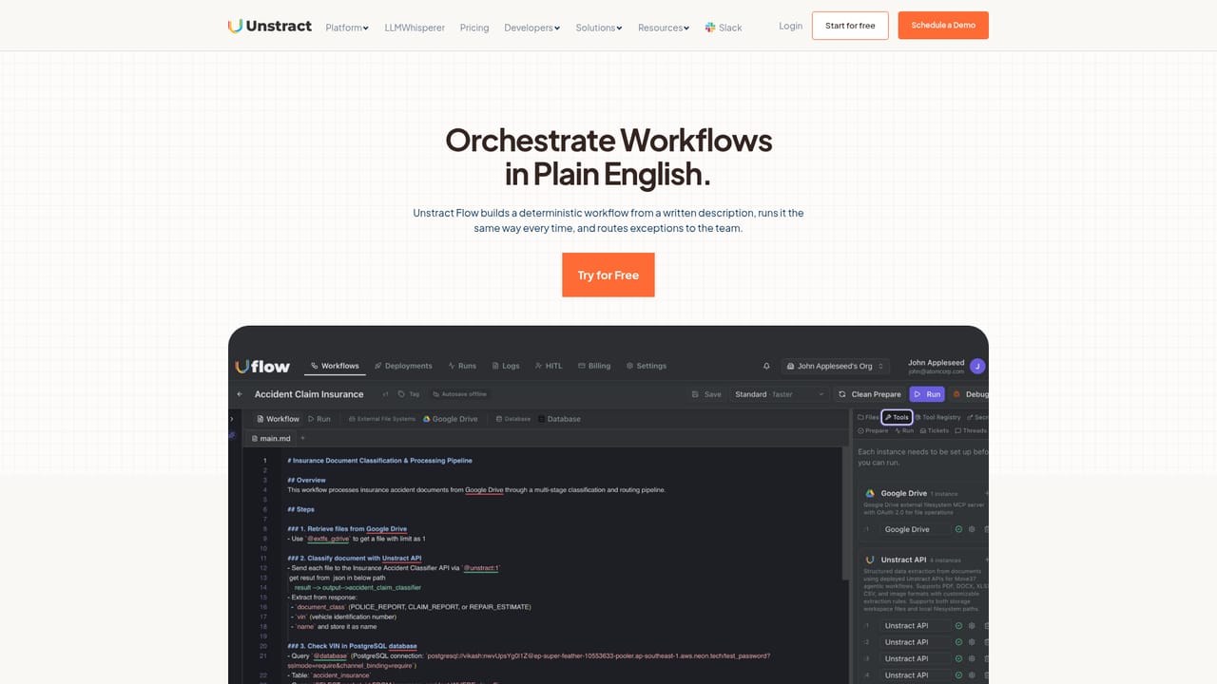The image size is (1217, 684).
Task: Go to the Pricing page
Action: point(474,28)
